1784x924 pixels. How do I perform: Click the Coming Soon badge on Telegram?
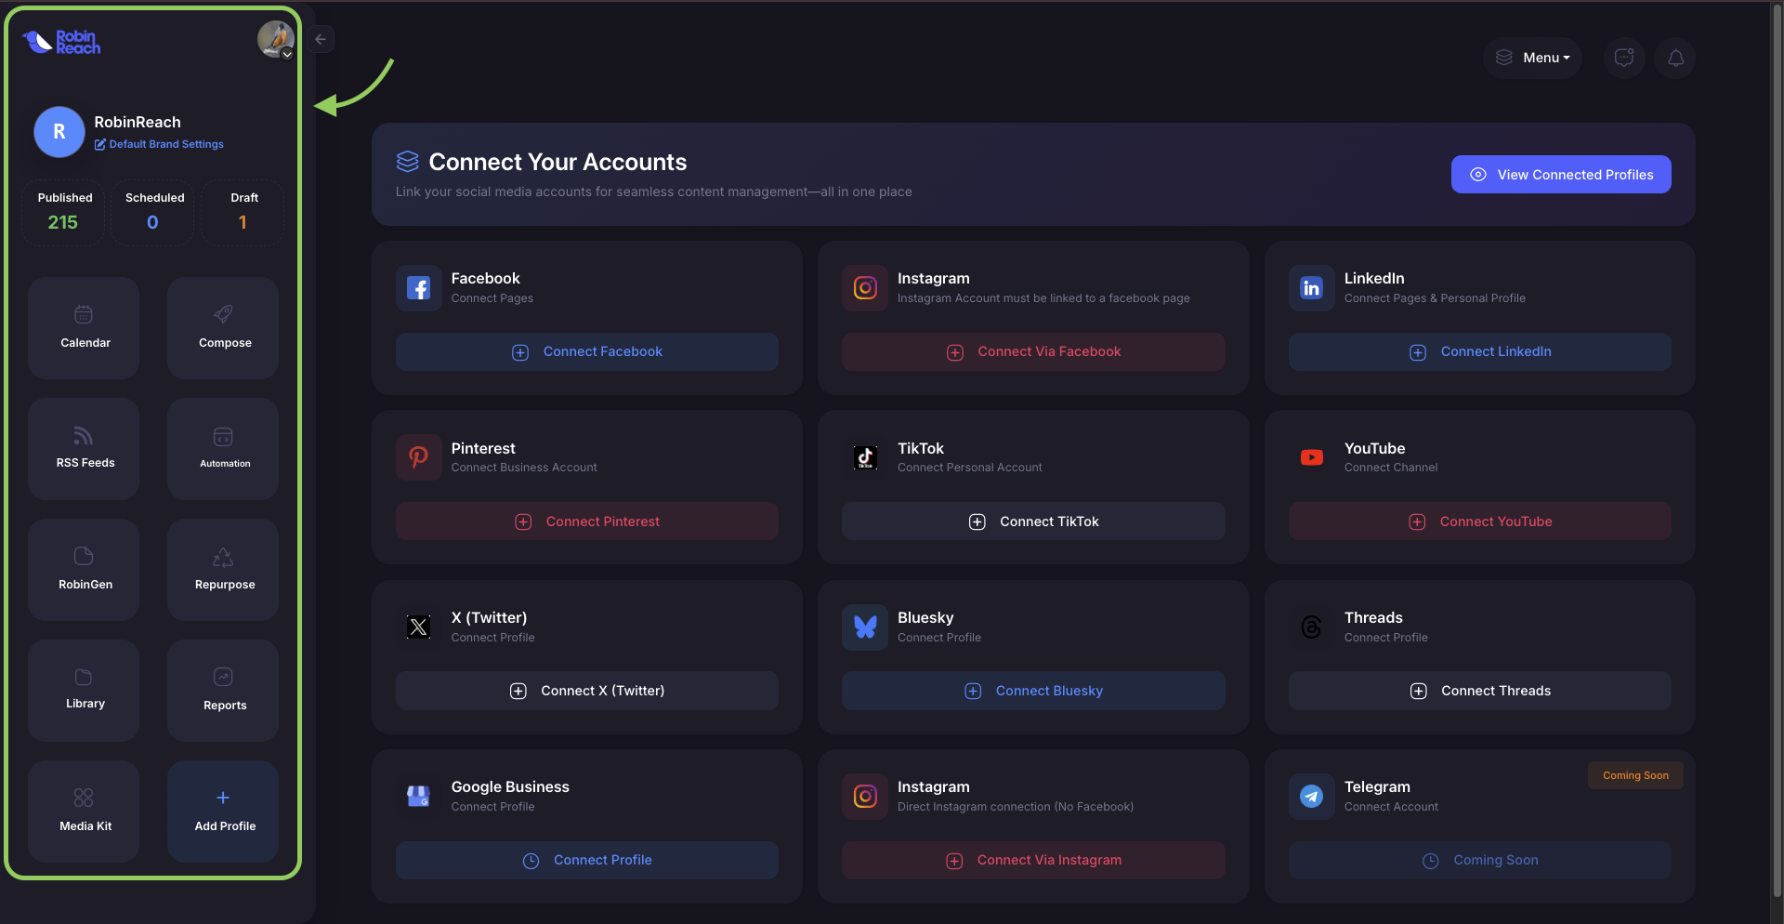(x=1635, y=775)
